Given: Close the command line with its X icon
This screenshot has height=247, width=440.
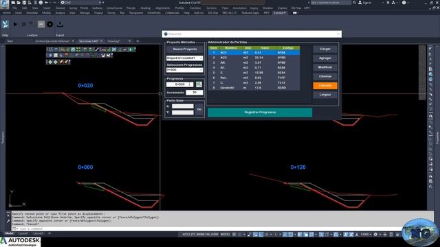Looking at the screenshot, I should 8,215.
